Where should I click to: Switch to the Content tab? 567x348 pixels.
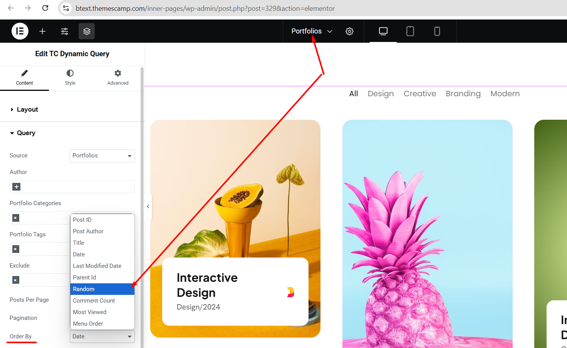(x=24, y=78)
